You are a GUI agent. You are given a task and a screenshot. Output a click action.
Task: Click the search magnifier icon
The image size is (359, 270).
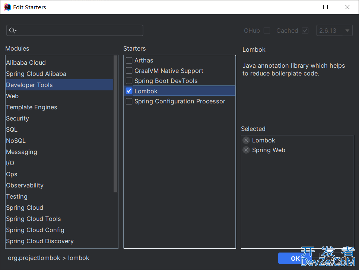(13, 30)
